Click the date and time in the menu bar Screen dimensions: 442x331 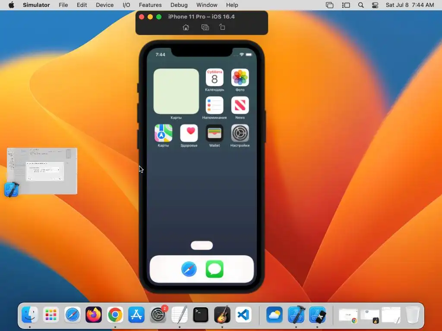(x=410, y=5)
